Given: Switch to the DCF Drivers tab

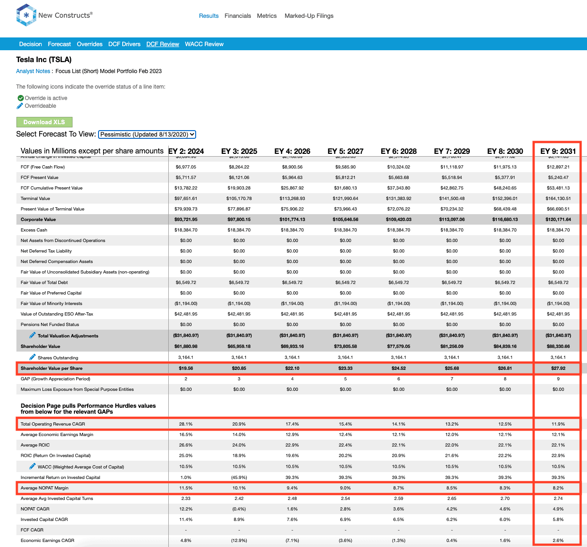Looking at the screenshot, I should 125,44.
